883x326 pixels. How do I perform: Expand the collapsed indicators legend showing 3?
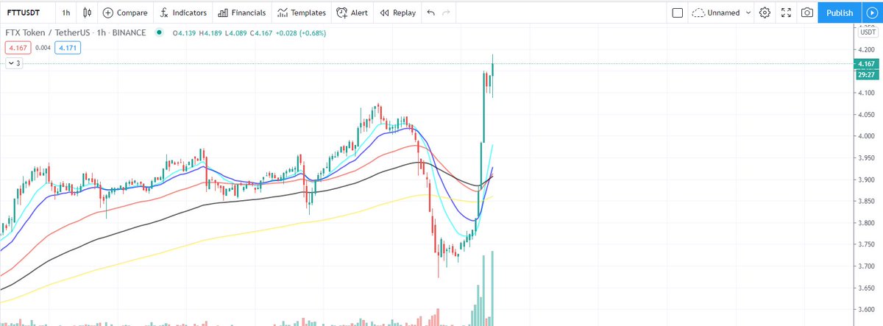point(15,63)
